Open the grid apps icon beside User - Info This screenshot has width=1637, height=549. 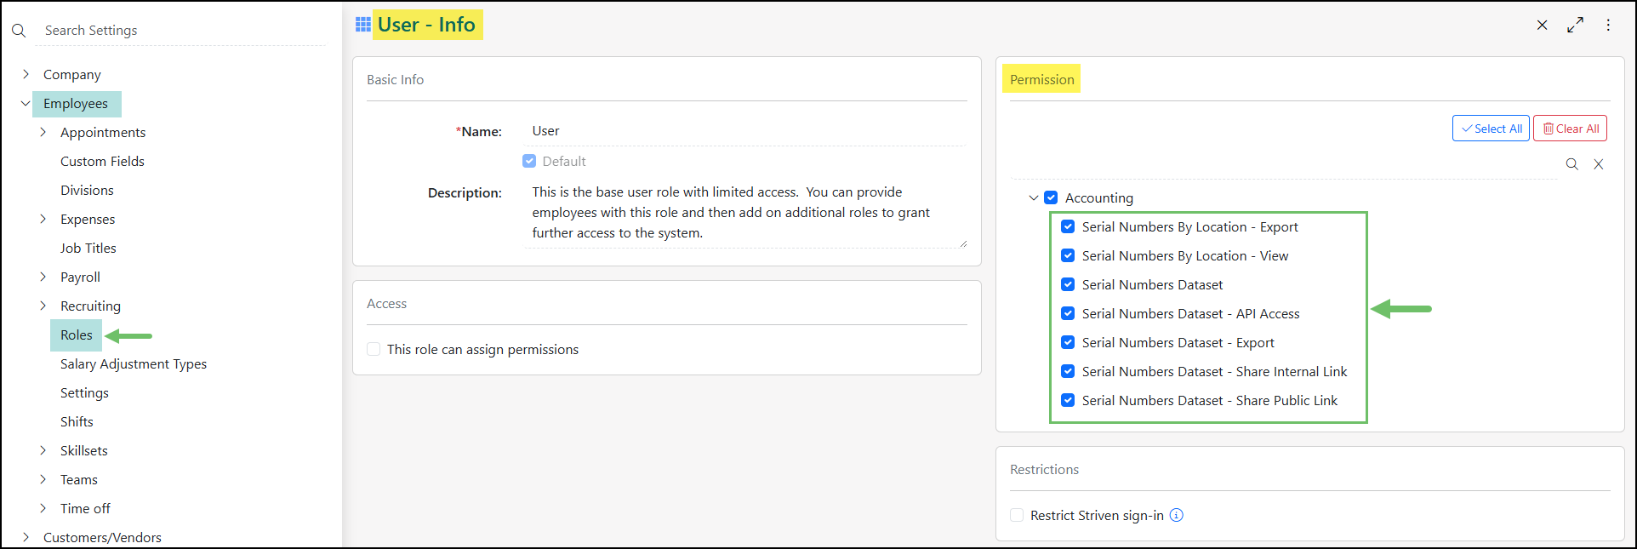point(363,25)
